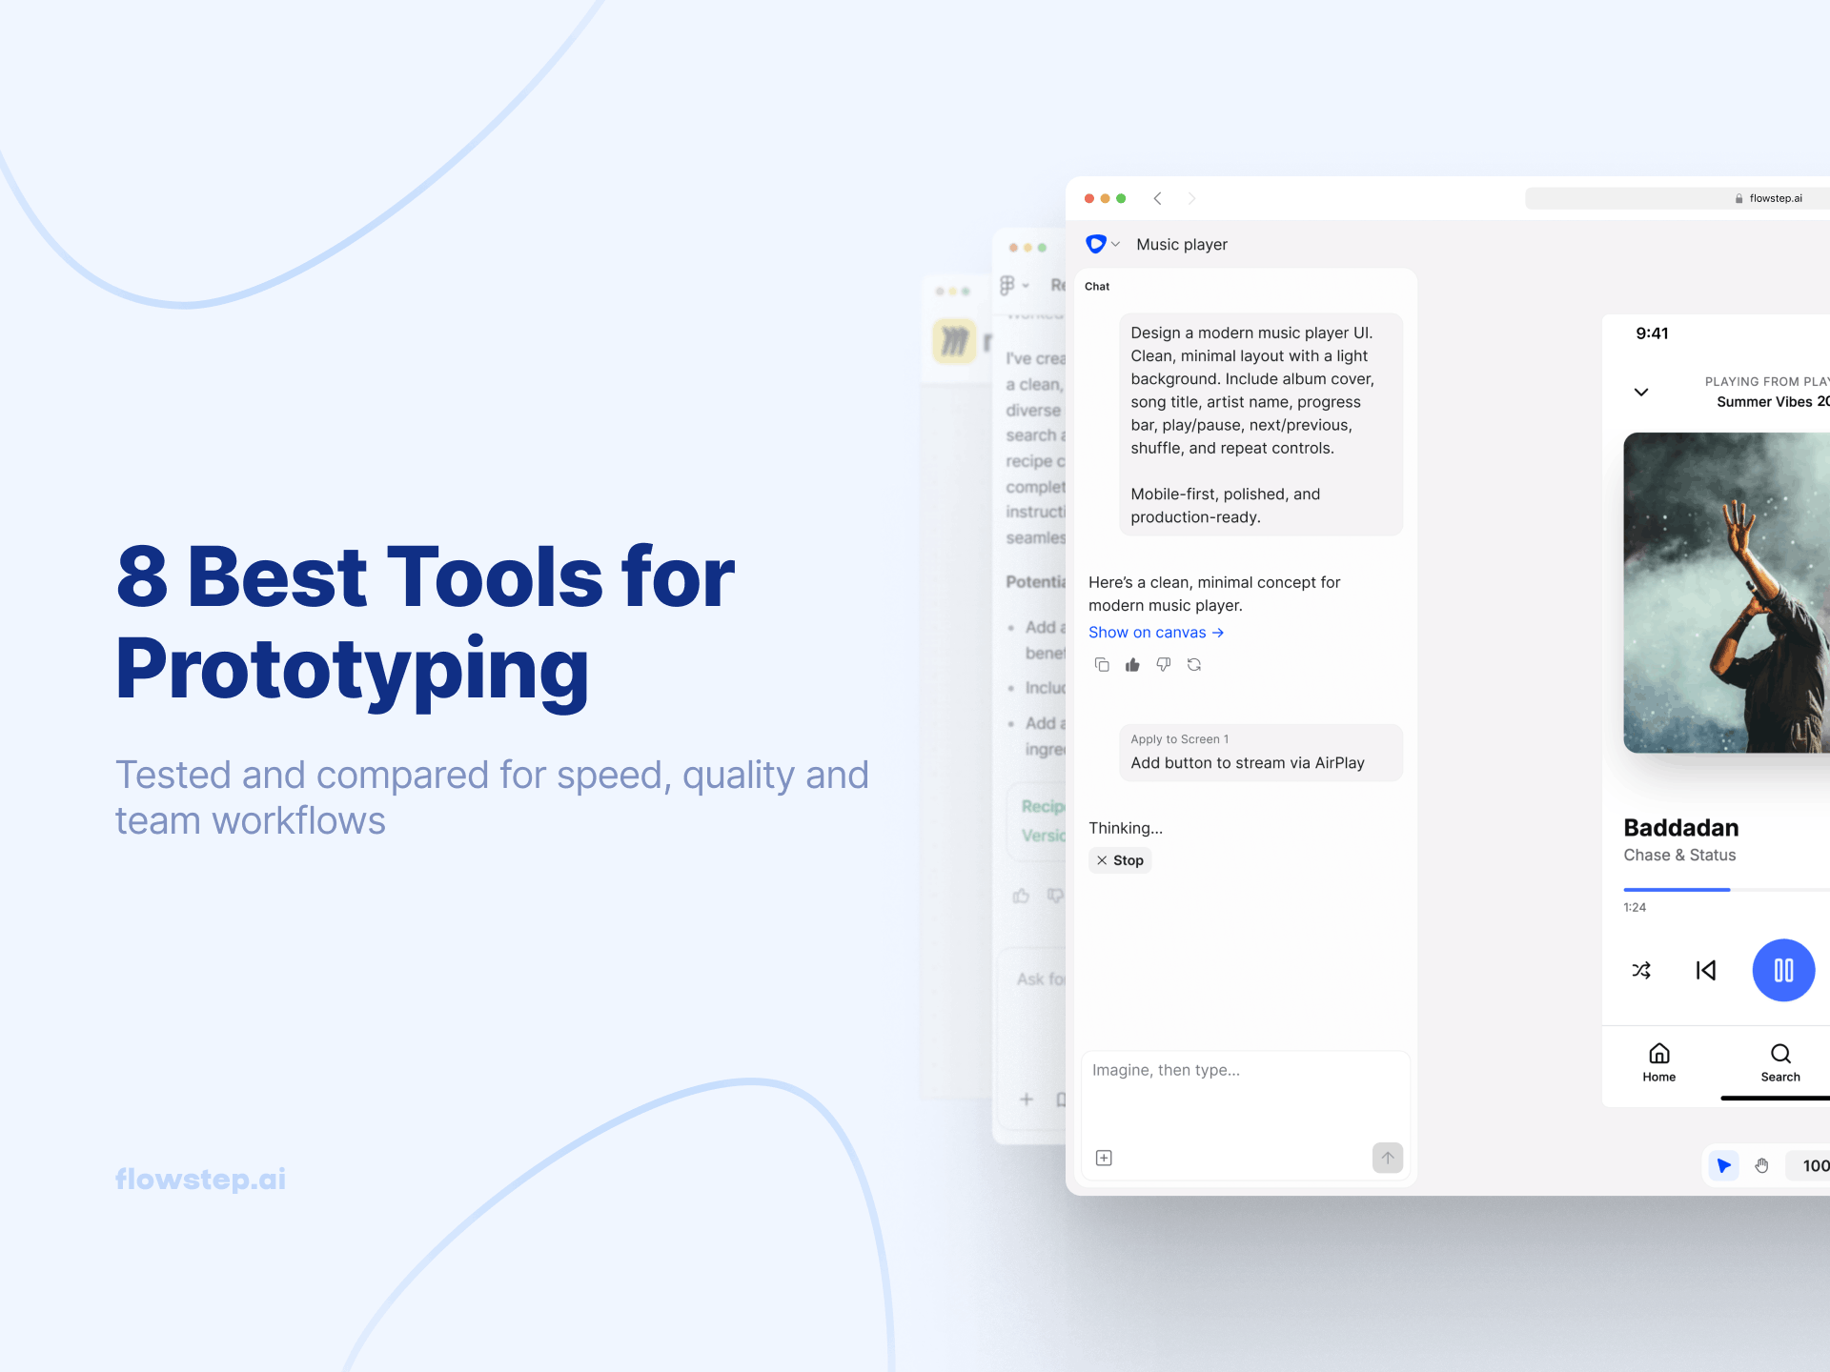
Task: Open the zoom level control showing 100
Action: (1810, 1165)
